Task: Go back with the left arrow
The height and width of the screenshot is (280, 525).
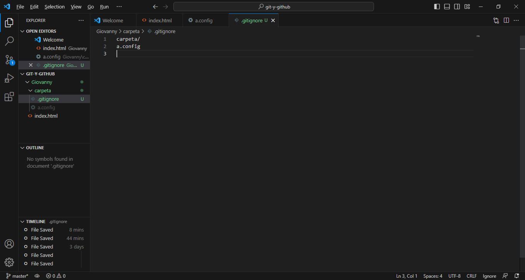Action: (155, 7)
